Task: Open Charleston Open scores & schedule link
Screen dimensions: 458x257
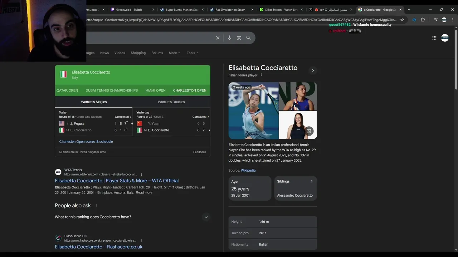Action: (x=86, y=142)
